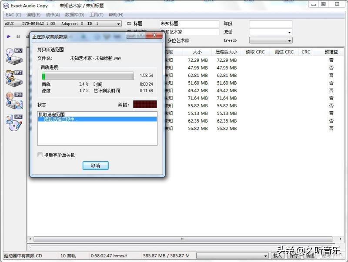Click the horizontal scrollbar of the track list
348x262 pixels.
(183, 239)
